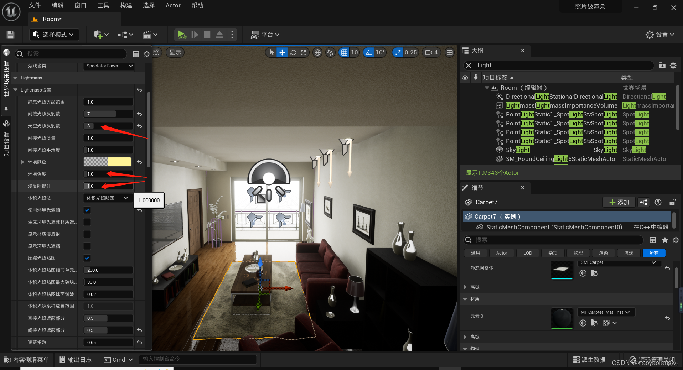Uncheck the 压缩光照贴图 checkbox
Viewport: 683px width, 370px height.
click(x=87, y=258)
